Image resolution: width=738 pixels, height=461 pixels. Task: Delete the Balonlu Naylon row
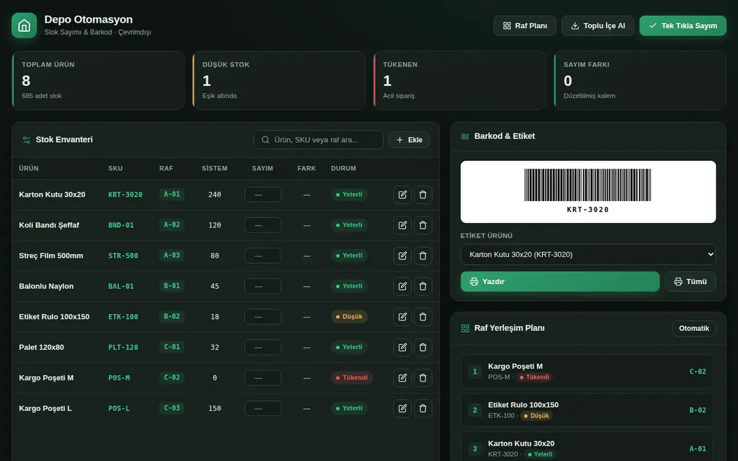pos(423,286)
